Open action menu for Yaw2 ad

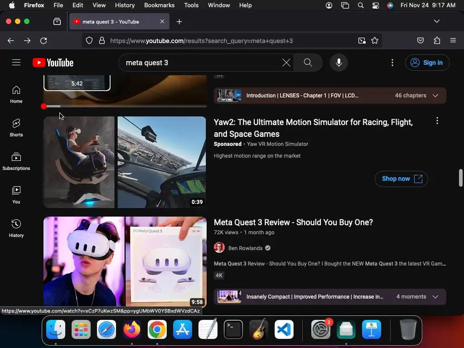437,121
